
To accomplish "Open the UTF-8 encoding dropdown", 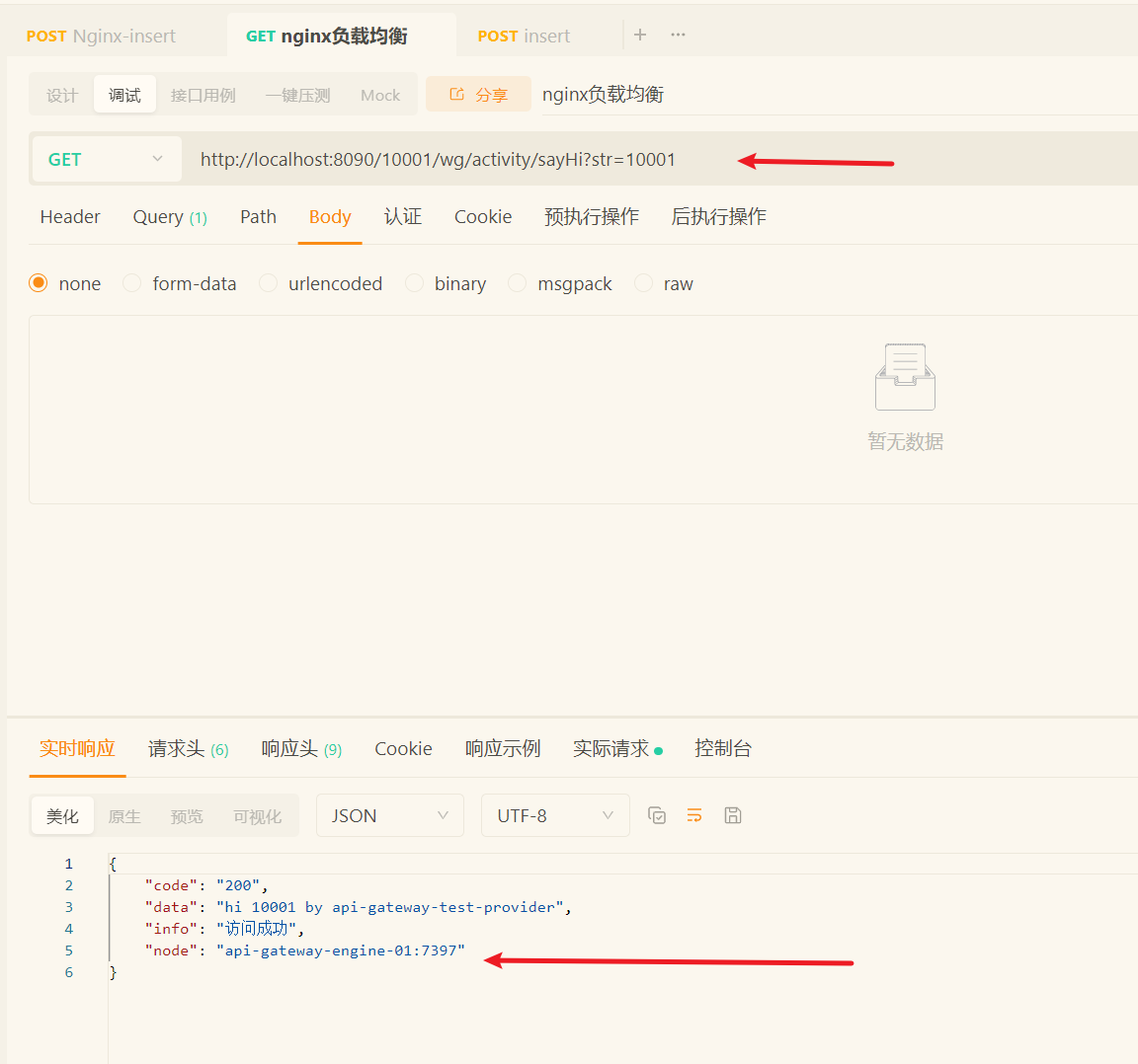I will pyautogui.click(x=554, y=815).
